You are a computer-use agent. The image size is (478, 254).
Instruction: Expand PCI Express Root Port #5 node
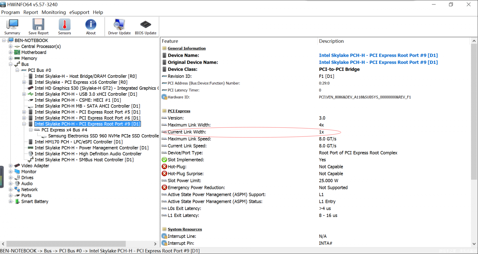tap(24, 112)
